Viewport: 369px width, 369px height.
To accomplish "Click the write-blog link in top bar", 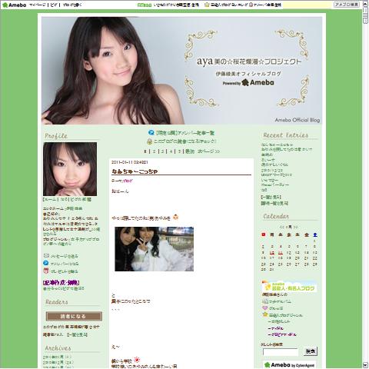I will point(72,5).
